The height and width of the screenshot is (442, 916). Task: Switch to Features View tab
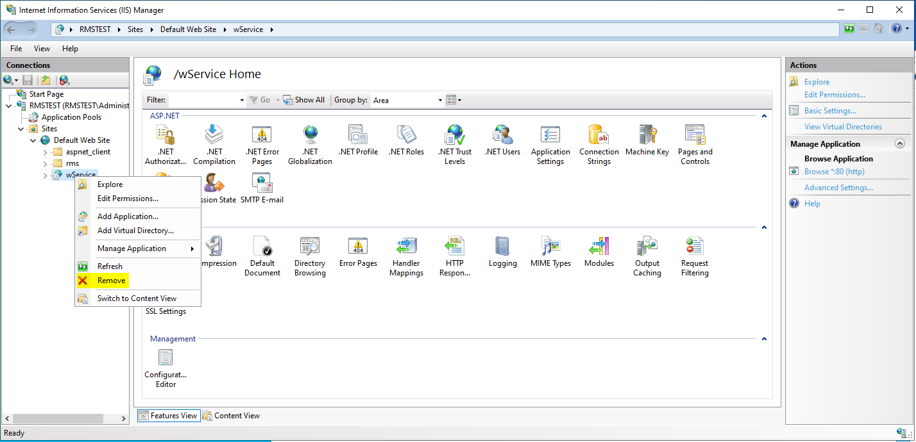pos(168,416)
